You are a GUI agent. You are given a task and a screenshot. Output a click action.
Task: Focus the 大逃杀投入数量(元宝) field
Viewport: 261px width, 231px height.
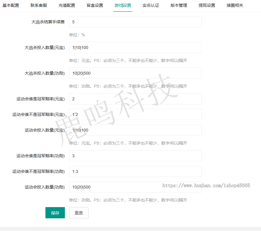click(x=135, y=47)
